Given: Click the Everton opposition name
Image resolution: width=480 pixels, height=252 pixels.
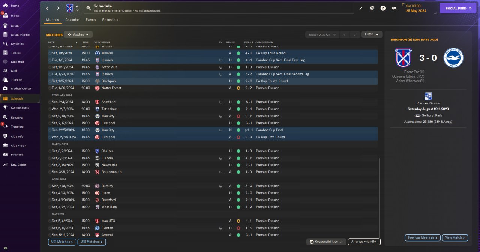Looking at the screenshot, I should click(x=107, y=228).
